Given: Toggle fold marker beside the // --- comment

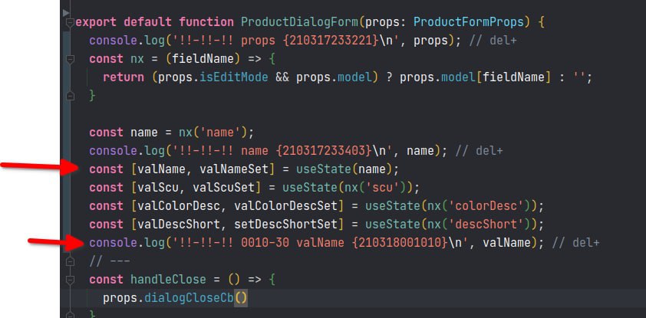Looking at the screenshot, I should [71, 261].
